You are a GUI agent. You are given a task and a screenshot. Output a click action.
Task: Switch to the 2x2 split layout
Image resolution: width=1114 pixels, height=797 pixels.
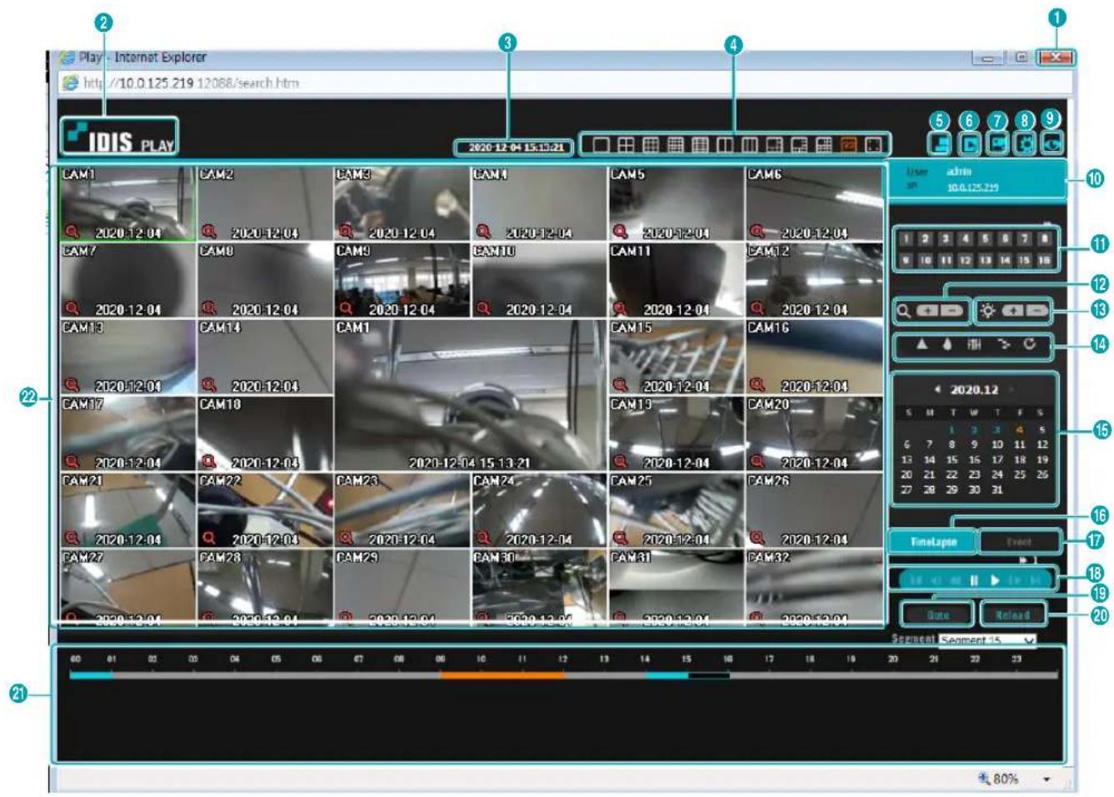(626, 145)
